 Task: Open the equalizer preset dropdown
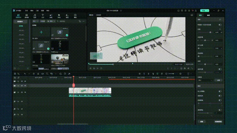click(205, 81)
